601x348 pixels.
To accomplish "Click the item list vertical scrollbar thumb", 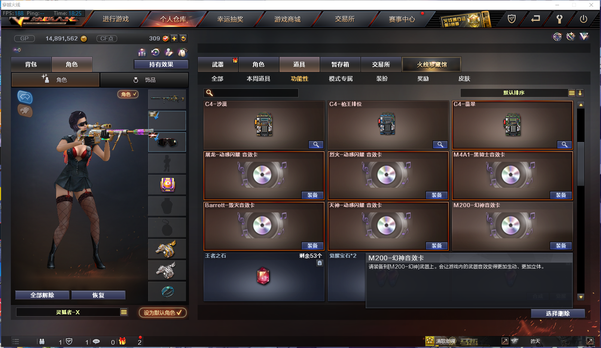I will click(581, 163).
